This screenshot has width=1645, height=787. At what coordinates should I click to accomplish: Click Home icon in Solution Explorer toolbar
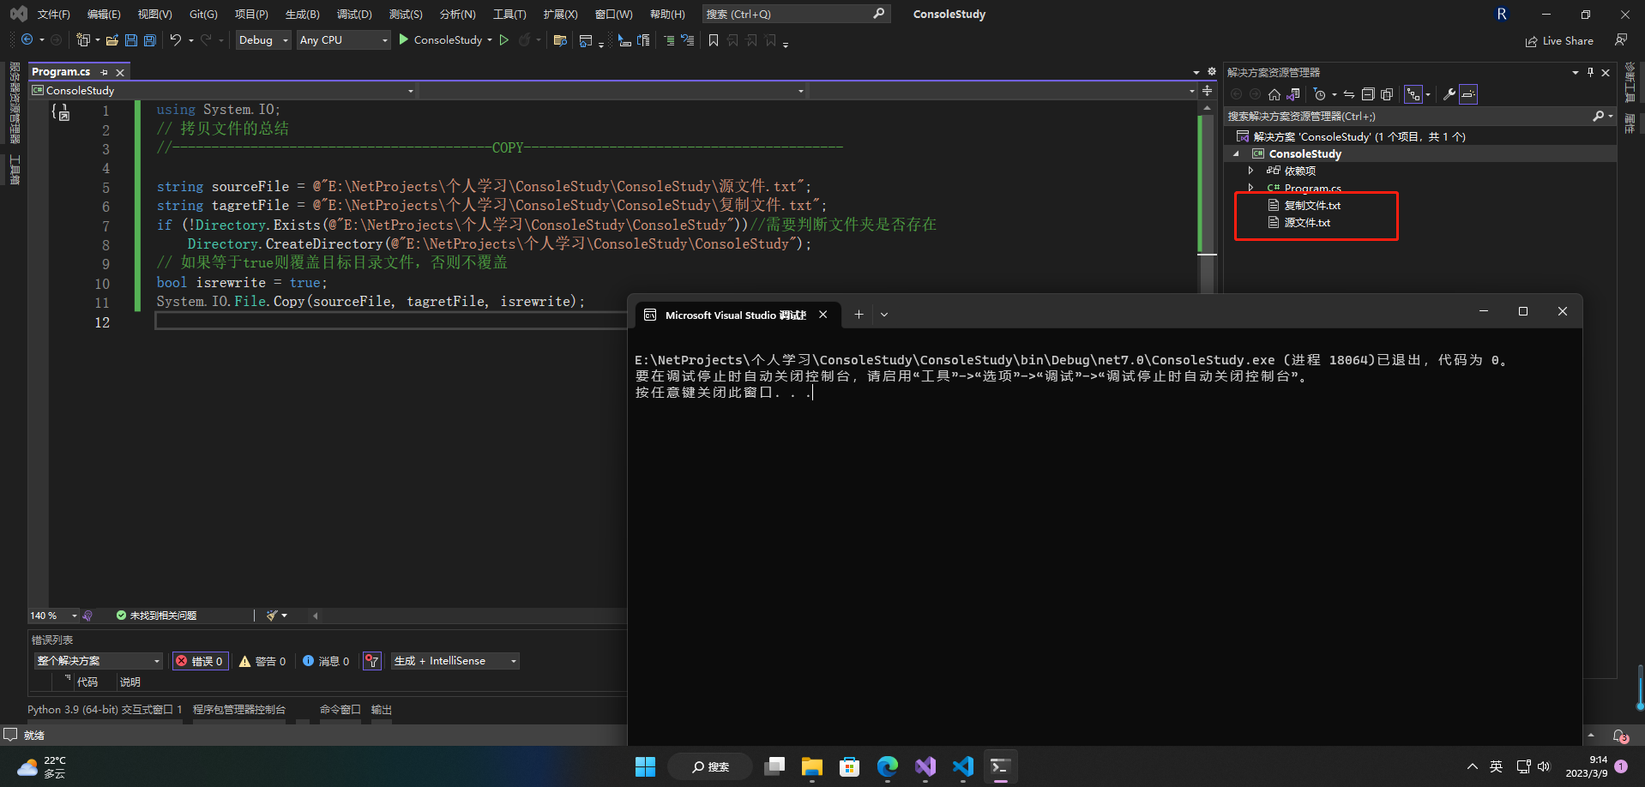[1274, 94]
